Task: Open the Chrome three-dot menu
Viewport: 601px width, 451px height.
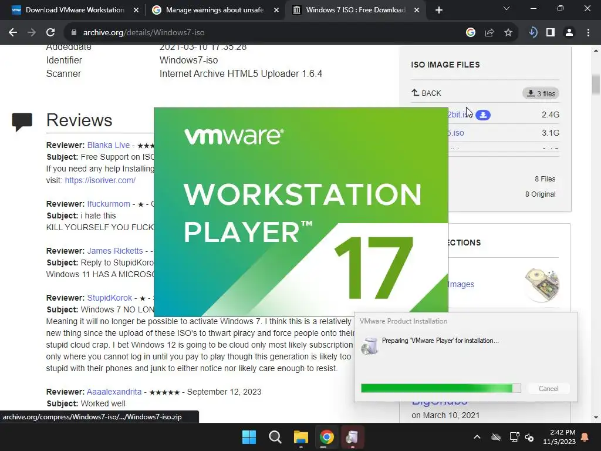Action: pyautogui.click(x=588, y=33)
